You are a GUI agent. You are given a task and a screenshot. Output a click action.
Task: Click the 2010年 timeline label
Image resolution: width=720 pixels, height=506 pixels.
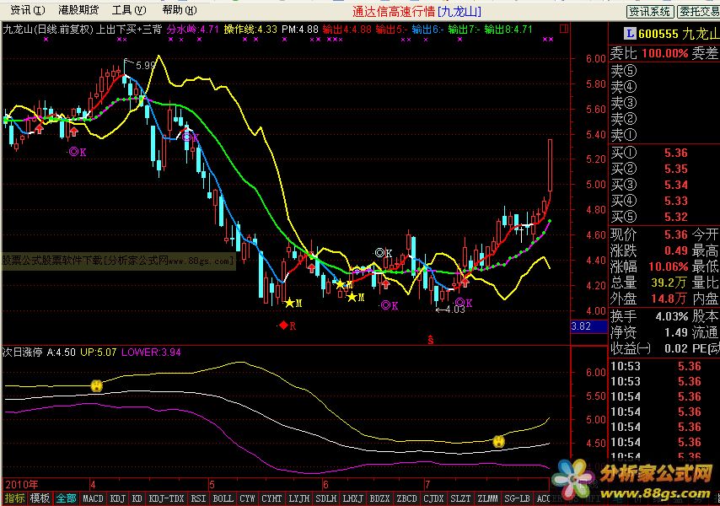22,484
